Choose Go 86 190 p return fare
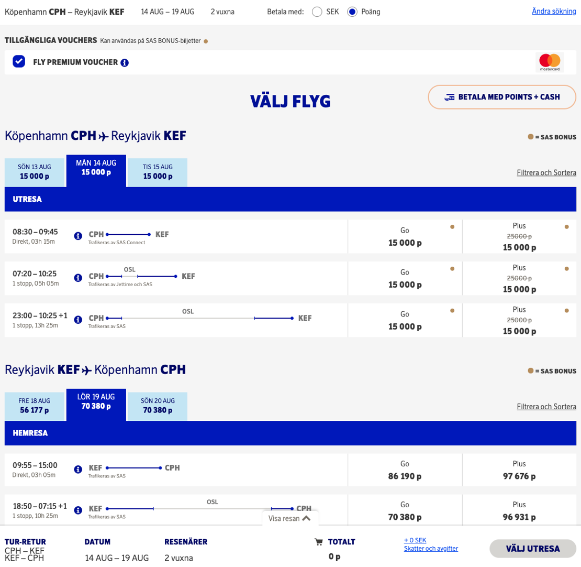 405,470
